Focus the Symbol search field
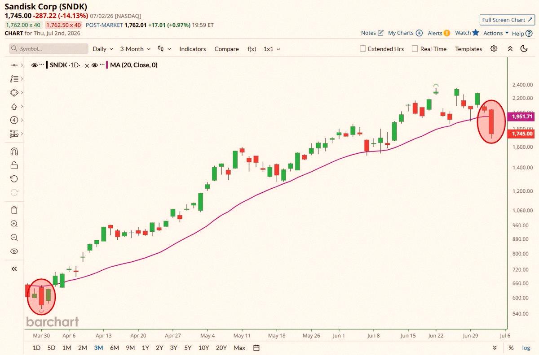 (x=49, y=49)
